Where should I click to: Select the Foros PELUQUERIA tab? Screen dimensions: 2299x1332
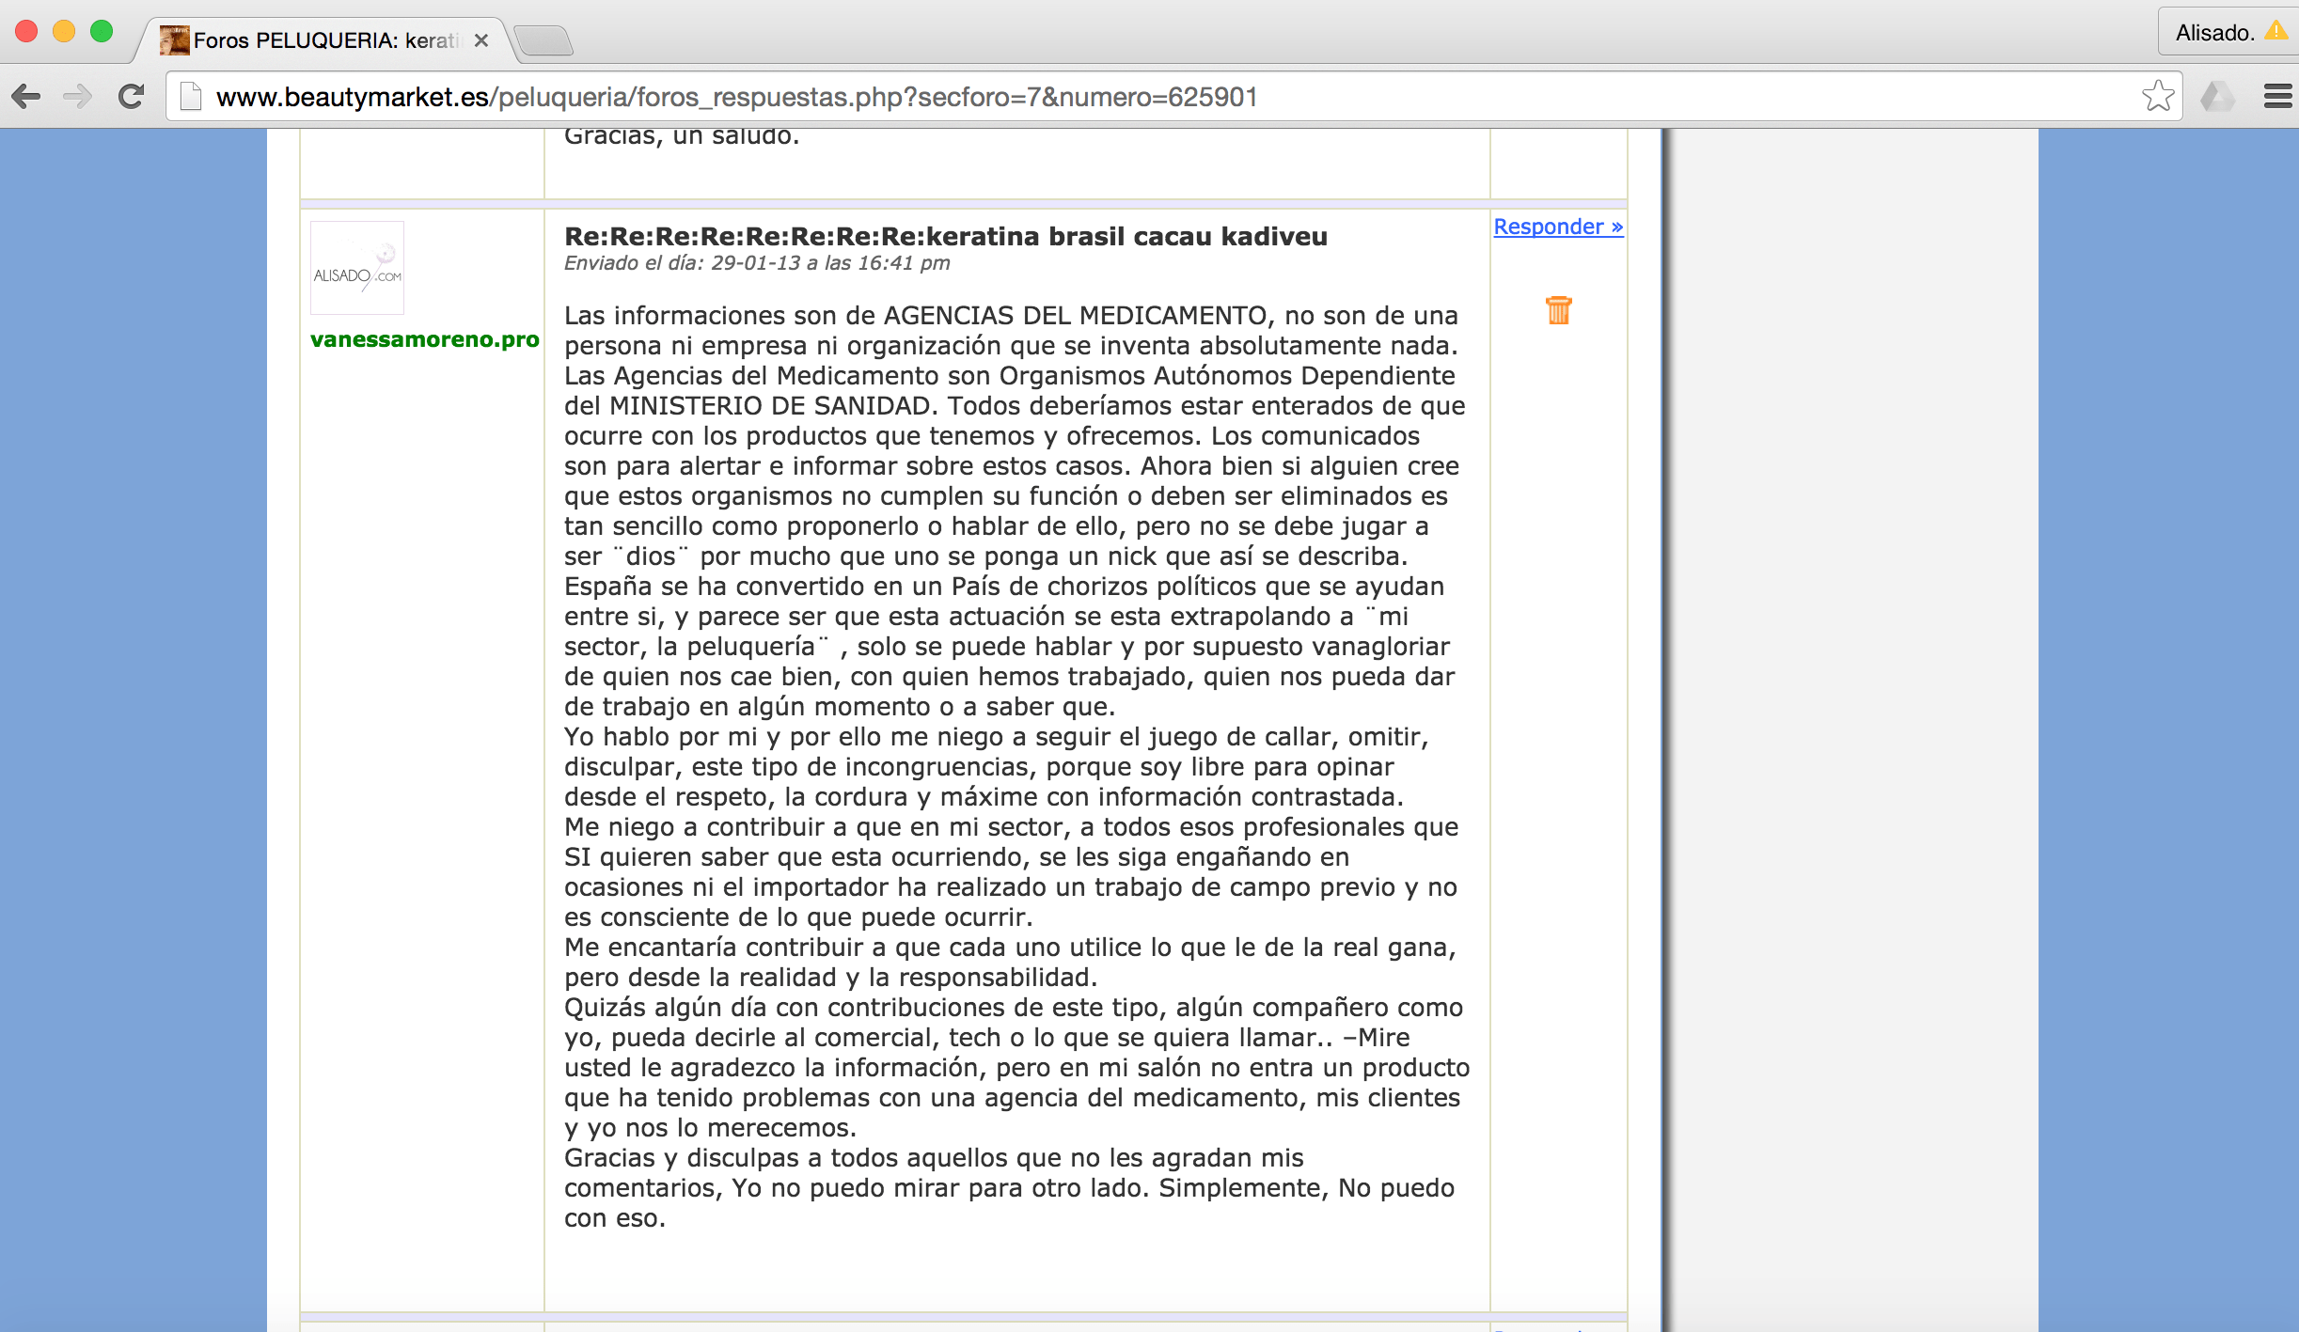click(x=324, y=40)
